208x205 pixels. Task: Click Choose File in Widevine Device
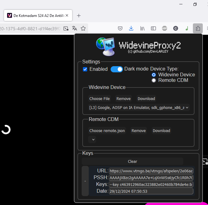coord(100,98)
